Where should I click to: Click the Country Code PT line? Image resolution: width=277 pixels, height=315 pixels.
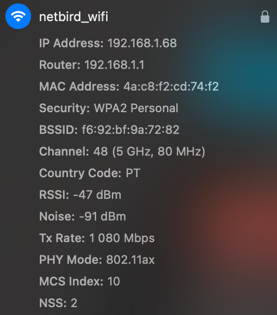pos(90,173)
